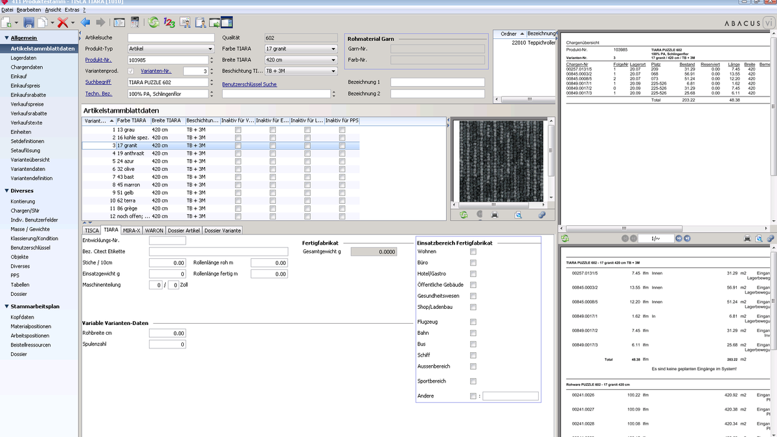The height and width of the screenshot is (437, 777).
Task: Toggle the Variantenprod. checkbox
Action: [131, 71]
